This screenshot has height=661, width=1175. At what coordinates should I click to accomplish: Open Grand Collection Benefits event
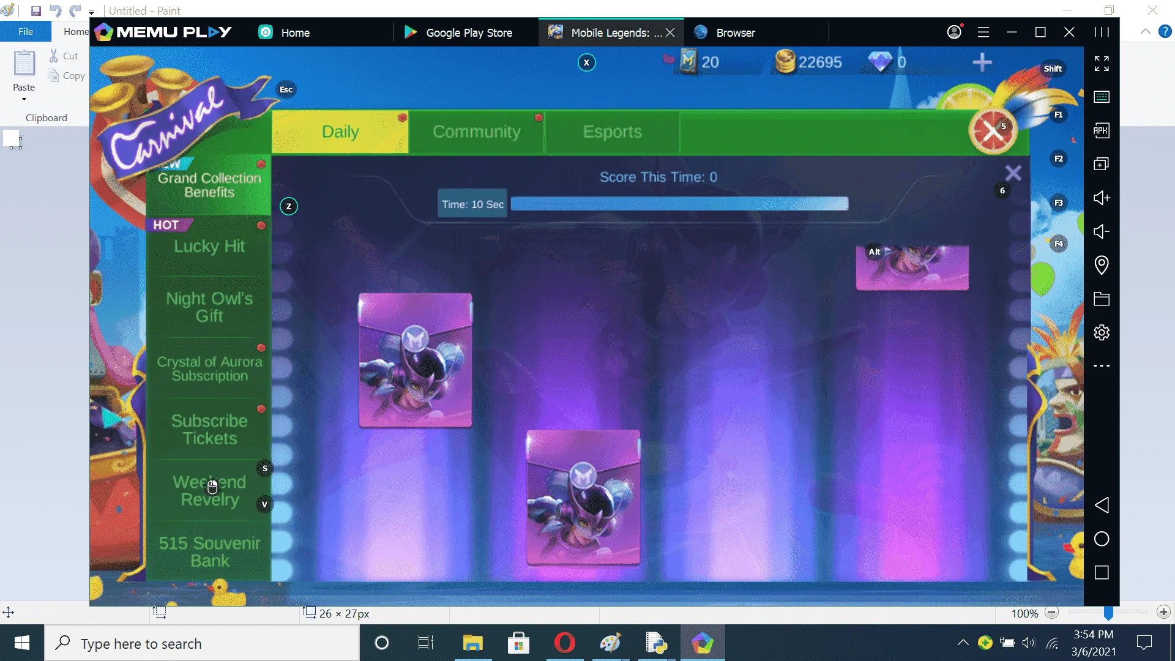209,185
